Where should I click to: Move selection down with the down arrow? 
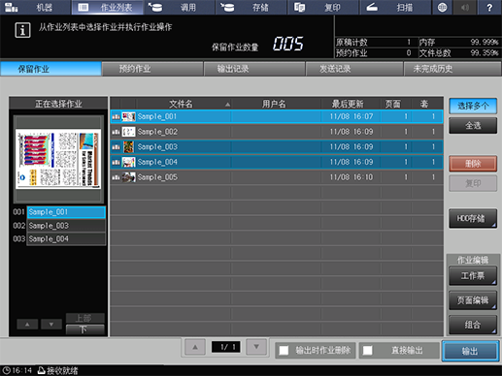pyautogui.click(x=51, y=324)
